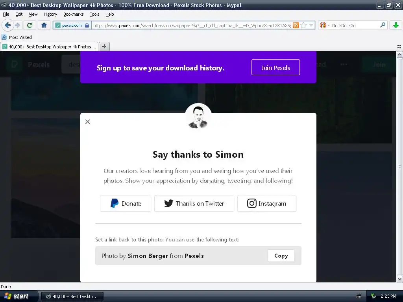This screenshot has width=403, height=302.
Task: Open the Instagram button
Action: point(267,203)
